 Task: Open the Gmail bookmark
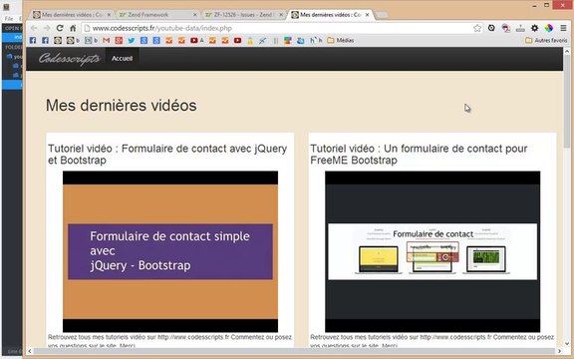[107, 40]
